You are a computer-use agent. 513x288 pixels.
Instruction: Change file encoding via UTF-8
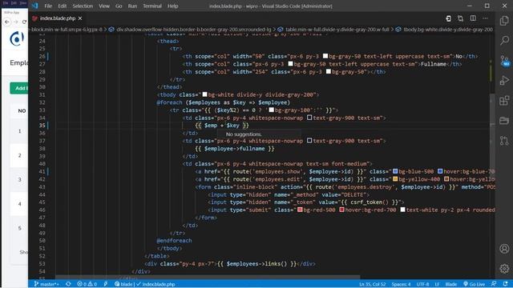[x=422, y=284]
